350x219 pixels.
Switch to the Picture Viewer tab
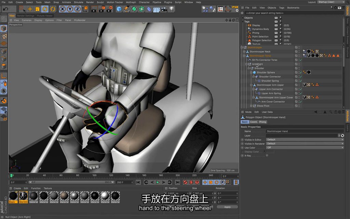pyautogui.click(x=45, y=16)
